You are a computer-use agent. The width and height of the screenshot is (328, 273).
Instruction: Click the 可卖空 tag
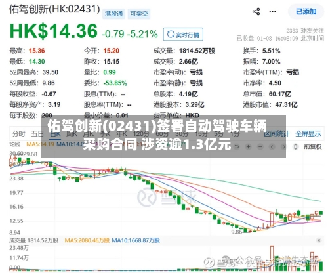139,14
